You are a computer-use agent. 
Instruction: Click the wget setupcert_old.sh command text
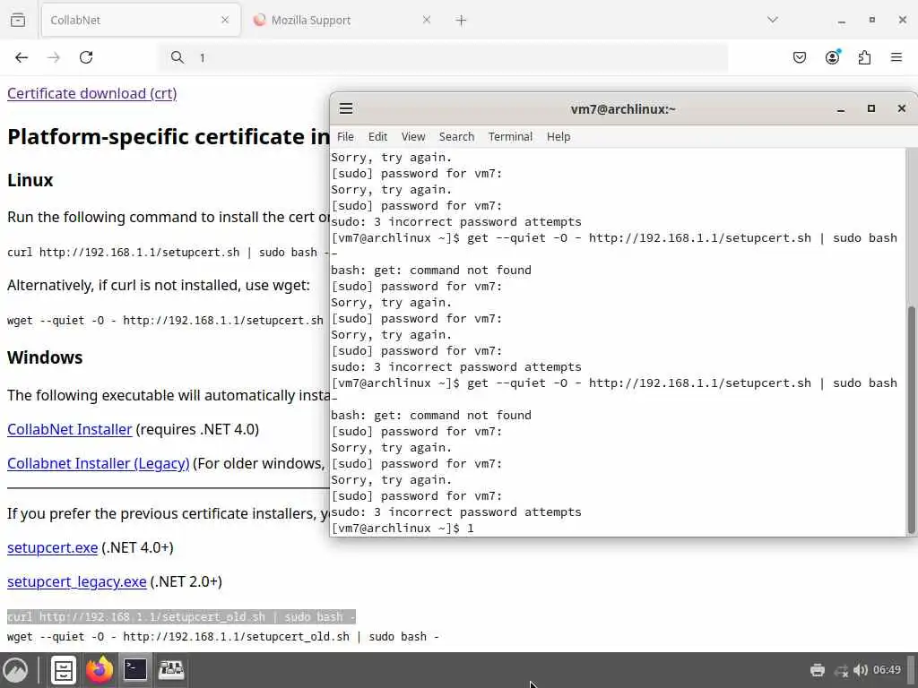point(223,637)
